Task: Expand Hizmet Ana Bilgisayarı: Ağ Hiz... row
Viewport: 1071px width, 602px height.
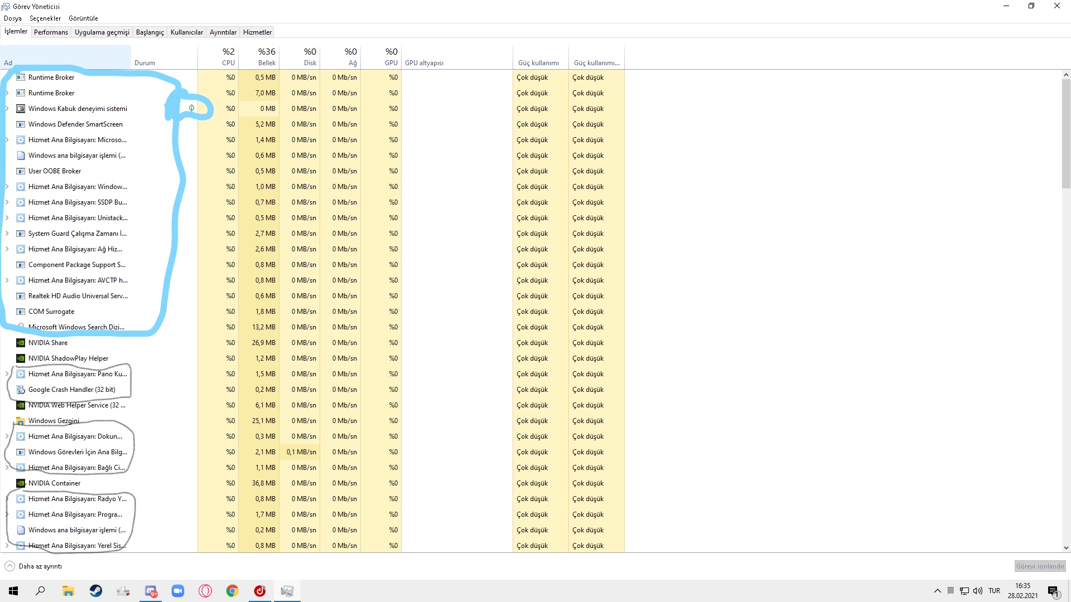Action: pos(7,249)
